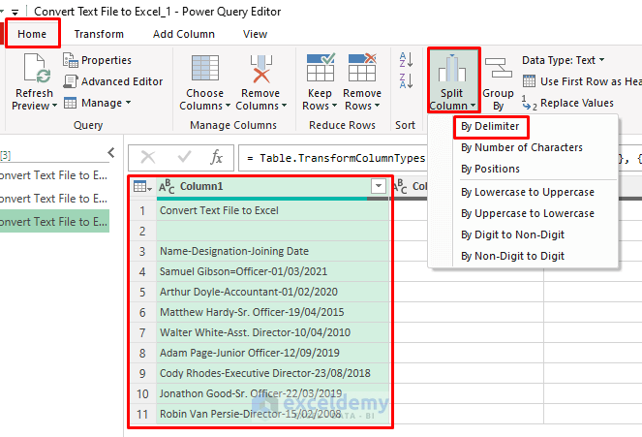Expand the Remove Rows dropdown arrow
Image resolution: width=642 pixels, height=437 pixels.
pyautogui.click(x=377, y=106)
